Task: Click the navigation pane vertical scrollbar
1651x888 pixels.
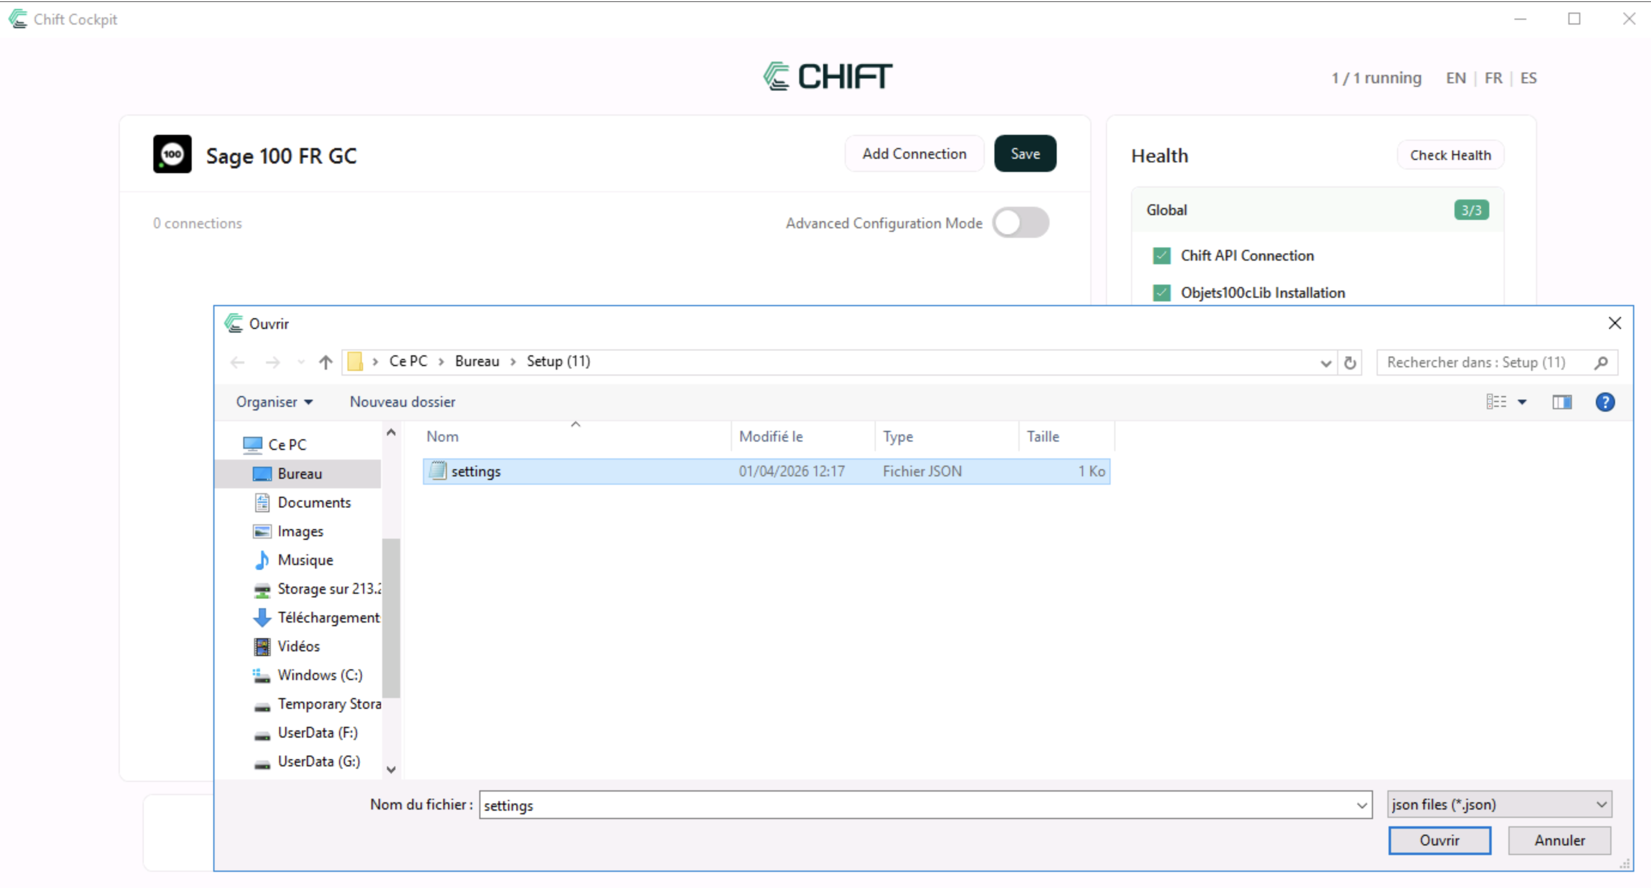Action: pyautogui.click(x=391, y=615)
